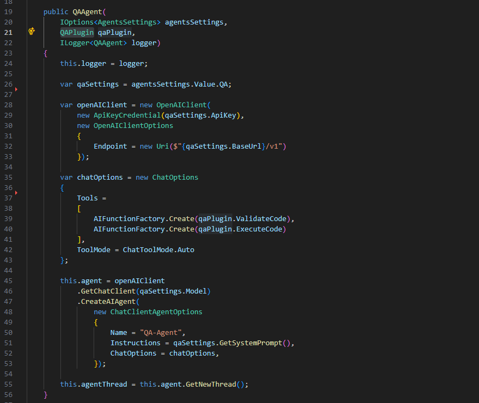Viewport: 479px width, 403px height.
Task: Click the Instructions property on line 51
Action: pyautogui.click(x=136, y=343)
